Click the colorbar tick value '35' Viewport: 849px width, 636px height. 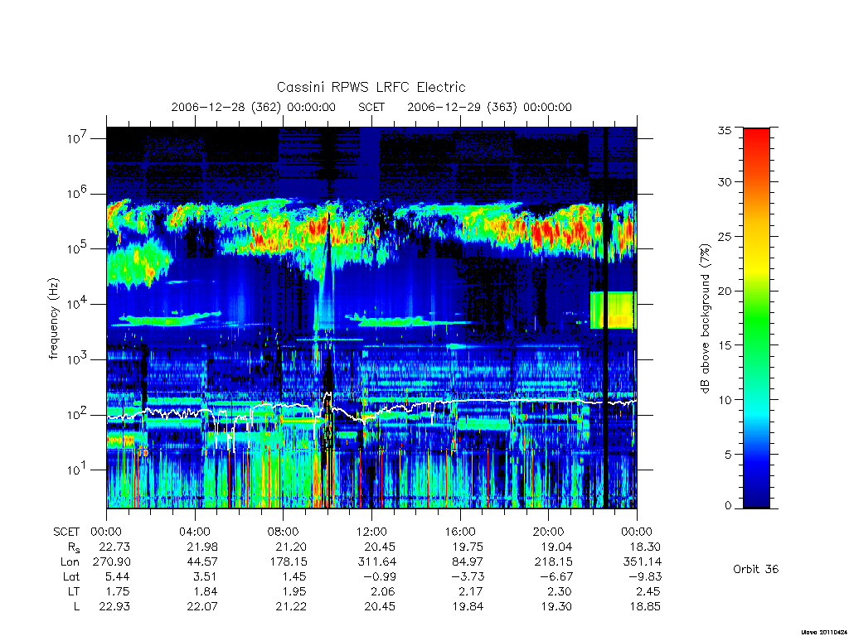tap(724, 130)
